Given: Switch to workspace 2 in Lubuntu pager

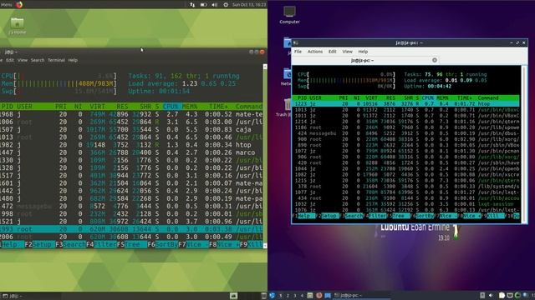Looking at the screenshot, I should click(x=288, y=296).
